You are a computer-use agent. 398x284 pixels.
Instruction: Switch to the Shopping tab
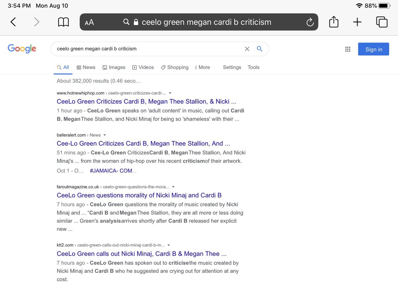click(x=174, y=67)
